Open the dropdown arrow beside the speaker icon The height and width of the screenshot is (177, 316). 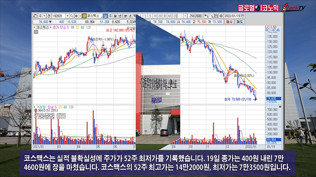click(x=80, y=16)
